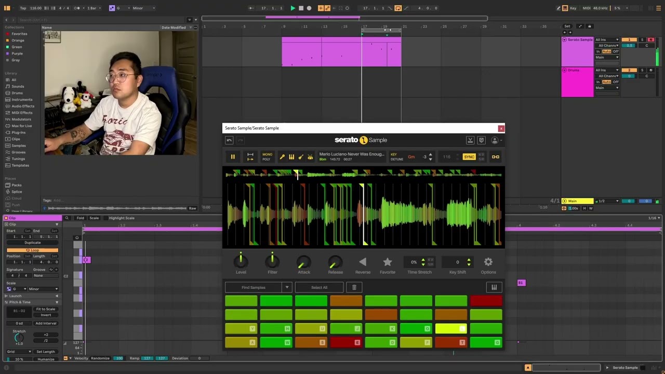Click the Ableton Record button
Image resolution: width=665 pixels, height=374 pixels.
pyautogui.click(x=309, y=8)
